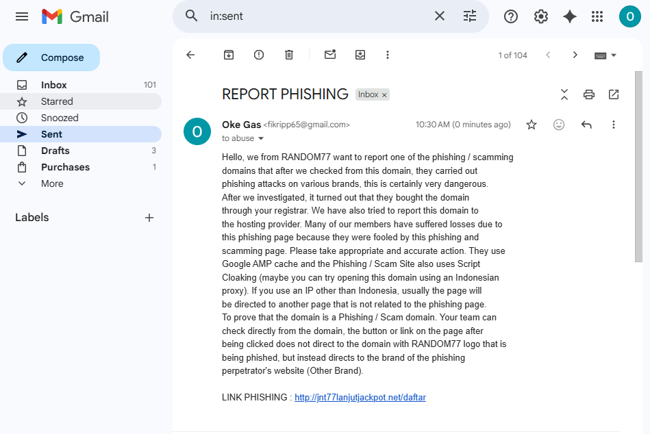650x434 pixels.
Task: Click the 1 of 104 counter
Action: (x=512, y=55)
